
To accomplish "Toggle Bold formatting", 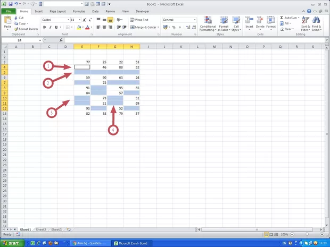I will tap(44, 27).
